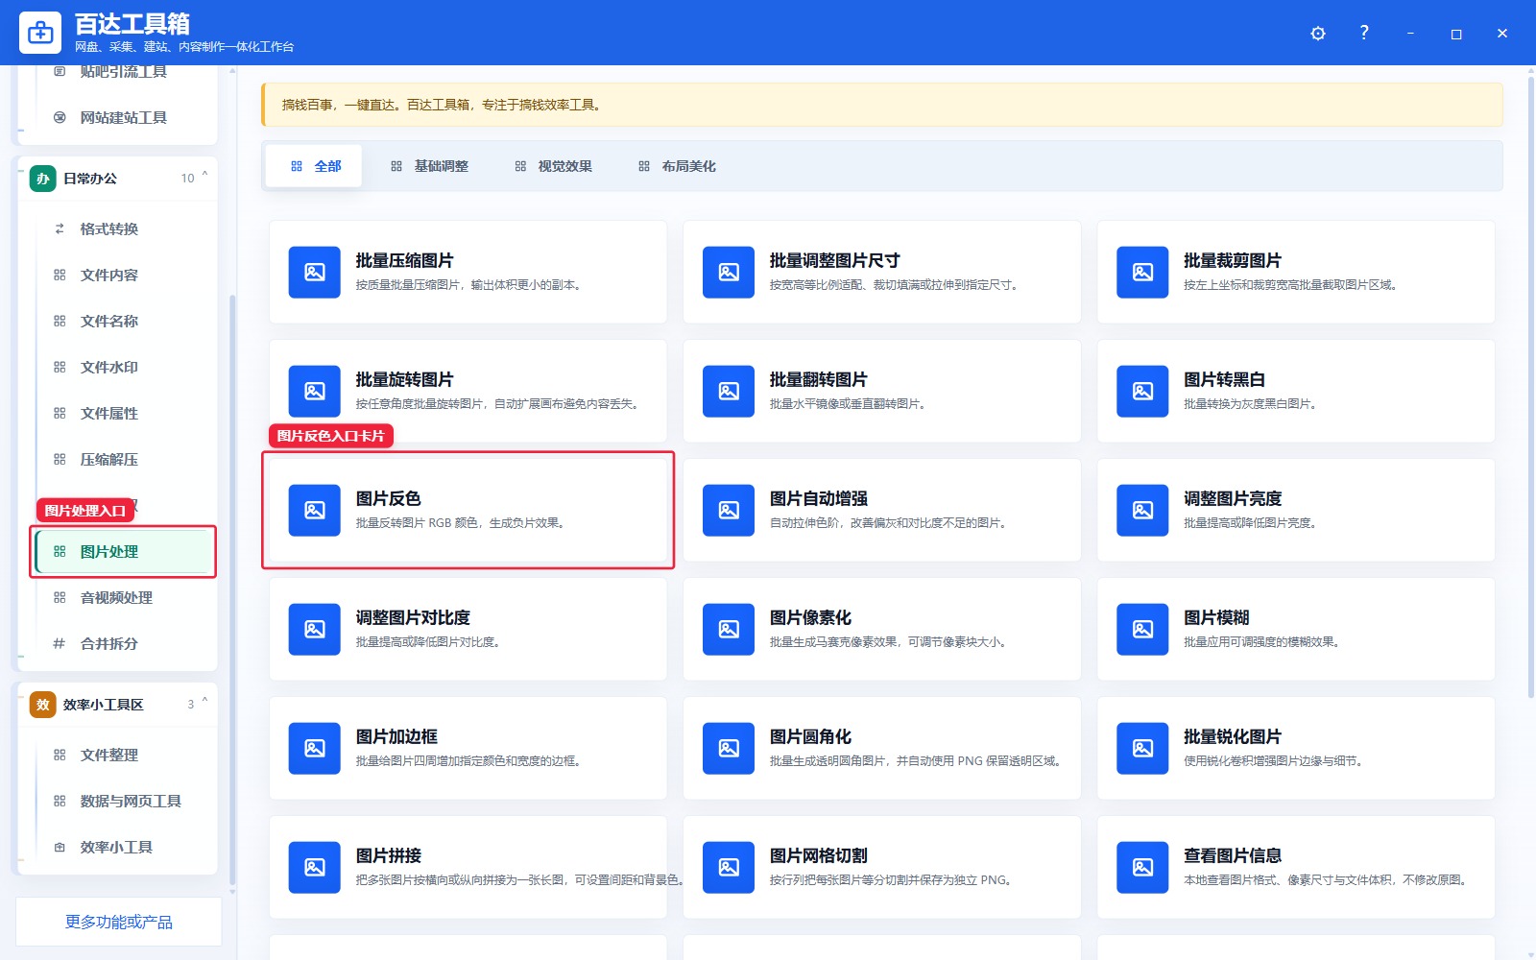Screen dimensions: 1536x960
Task: Switch to the 全部 tab
Action: click(x=315, y=166)
